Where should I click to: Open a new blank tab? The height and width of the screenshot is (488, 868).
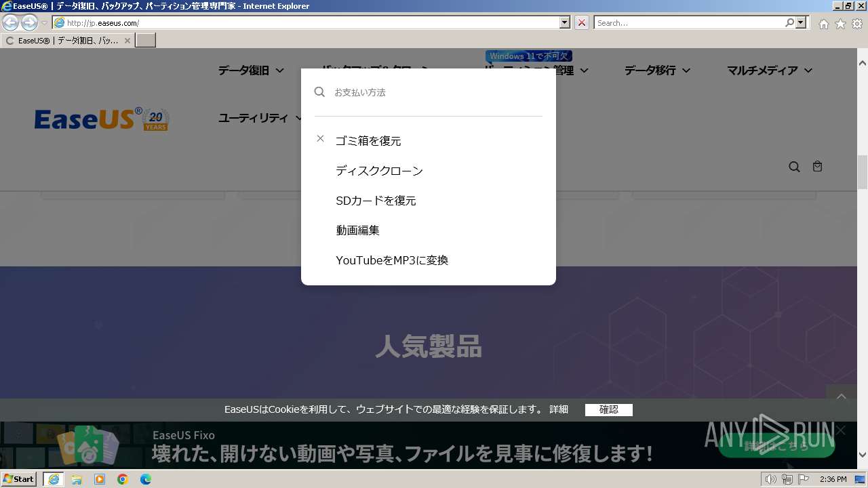click(x=146, y=41)
